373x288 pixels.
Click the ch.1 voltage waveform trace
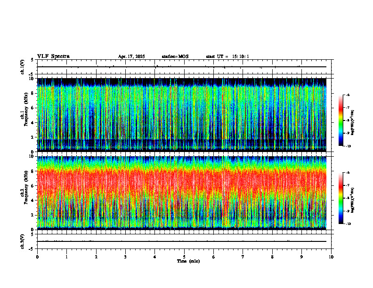(182, 67)
